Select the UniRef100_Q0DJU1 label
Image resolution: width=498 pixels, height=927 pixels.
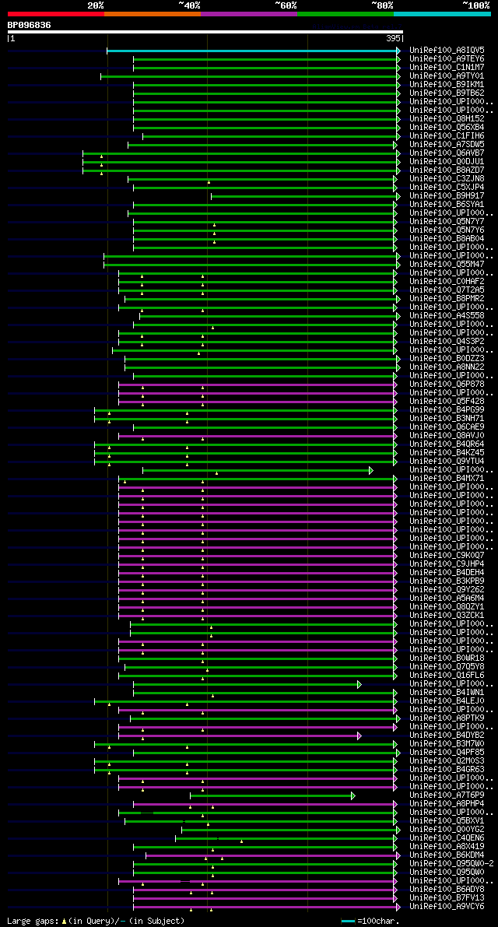(447, 162)
